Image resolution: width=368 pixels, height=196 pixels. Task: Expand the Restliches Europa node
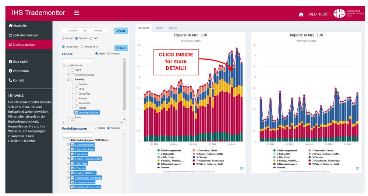(68, 75)
